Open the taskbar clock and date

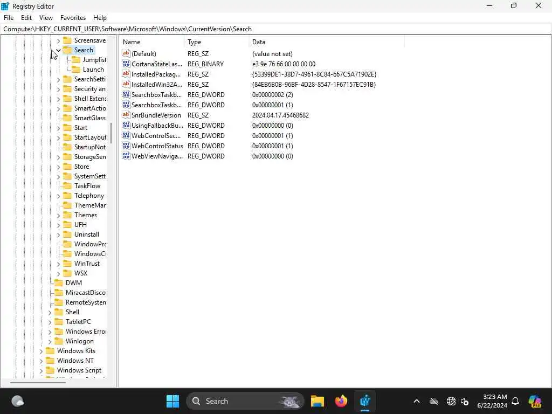click(492, 401)
